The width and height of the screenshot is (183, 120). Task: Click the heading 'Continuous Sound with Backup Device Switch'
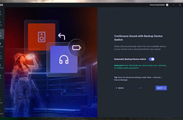point(138,38)
